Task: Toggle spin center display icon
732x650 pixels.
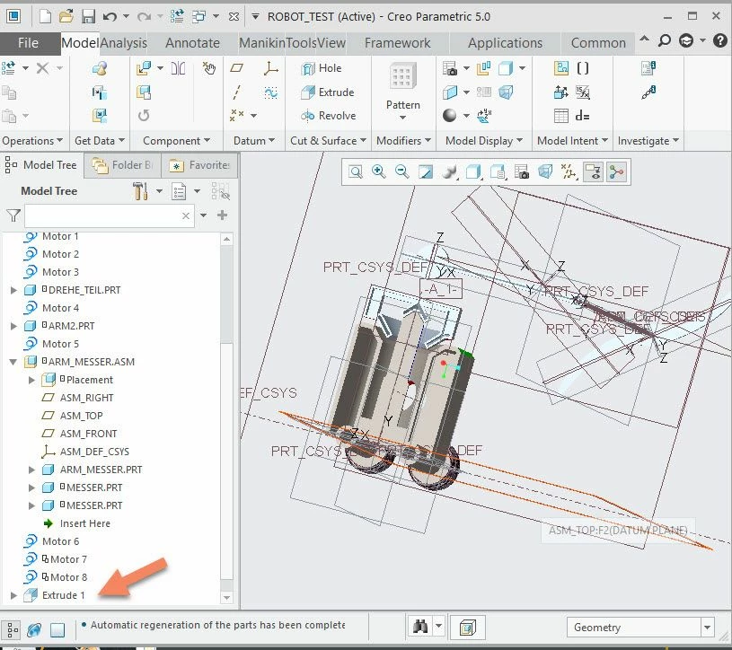Action: 616,171
